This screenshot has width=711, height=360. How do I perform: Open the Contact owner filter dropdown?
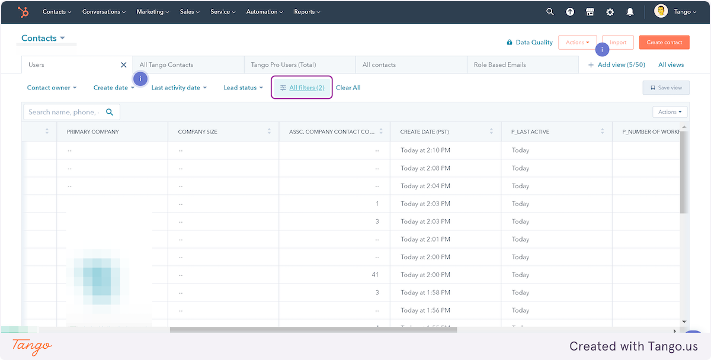point(52,88)
